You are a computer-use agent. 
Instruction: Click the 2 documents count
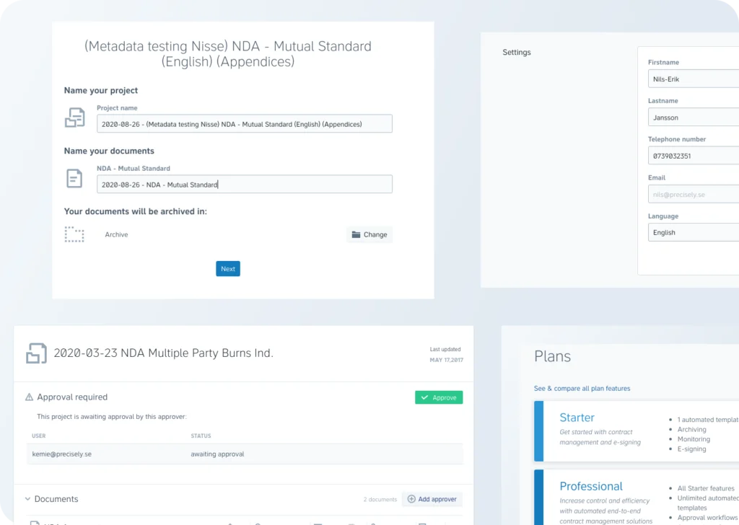[380, 499]
